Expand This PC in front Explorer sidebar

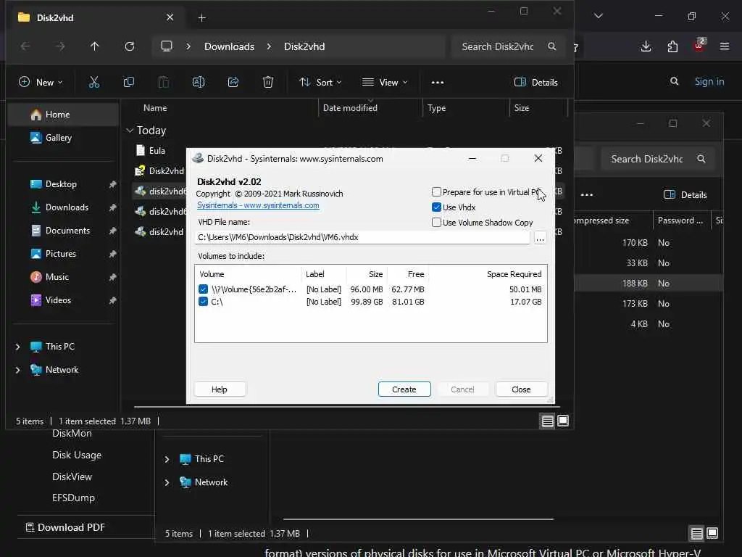click(x=18, y=347)
